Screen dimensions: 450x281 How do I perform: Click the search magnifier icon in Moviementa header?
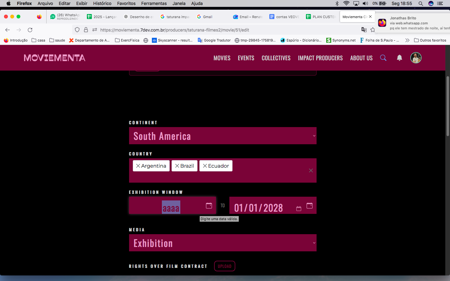click(383, 58)
